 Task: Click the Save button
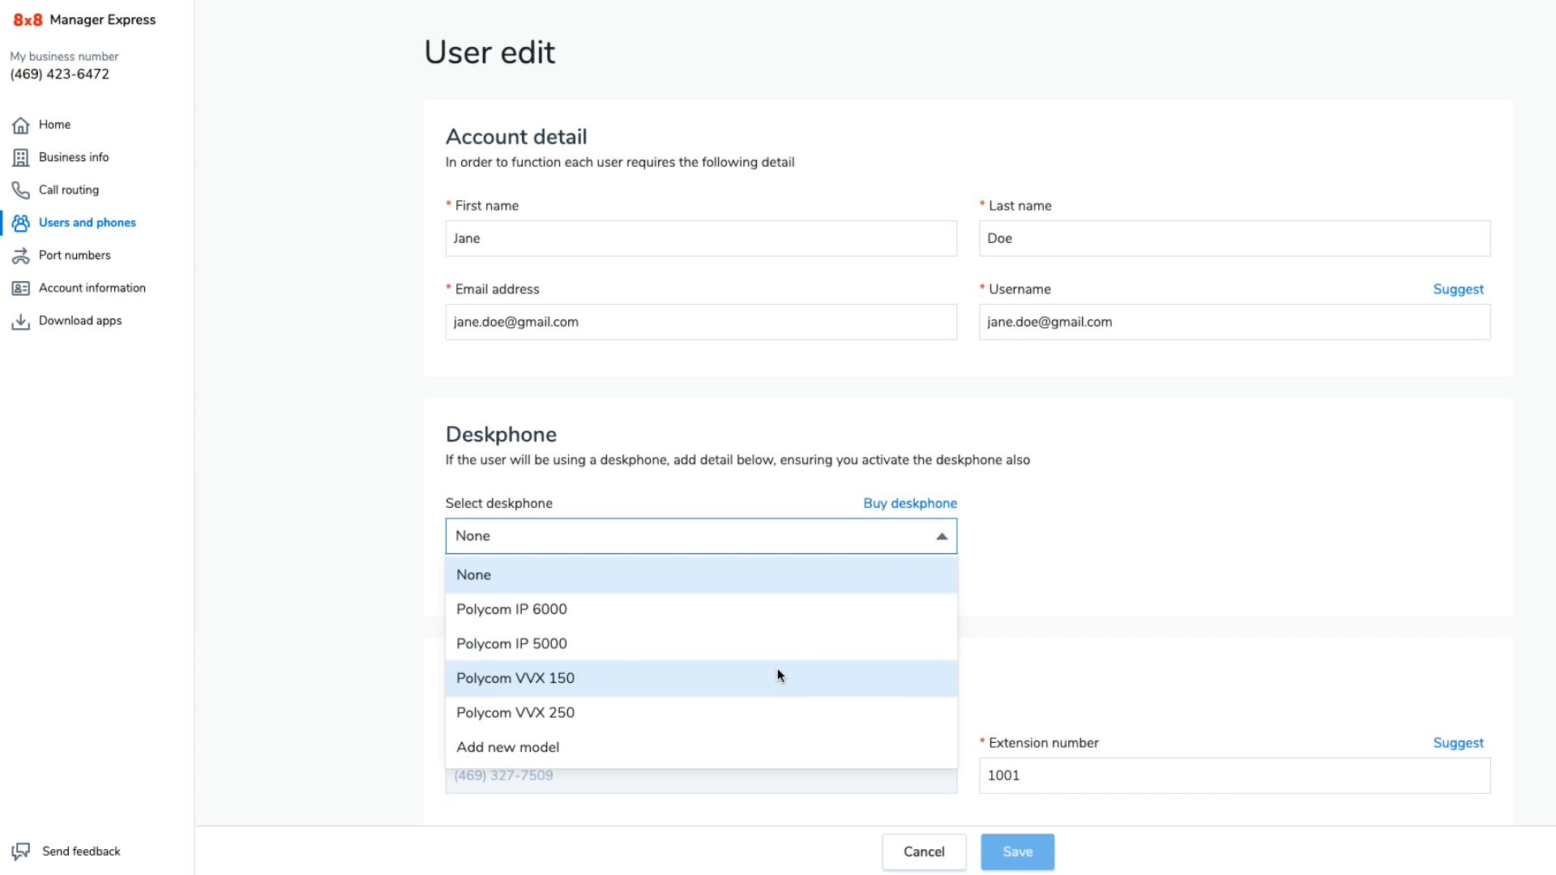tap(1017, 852)
